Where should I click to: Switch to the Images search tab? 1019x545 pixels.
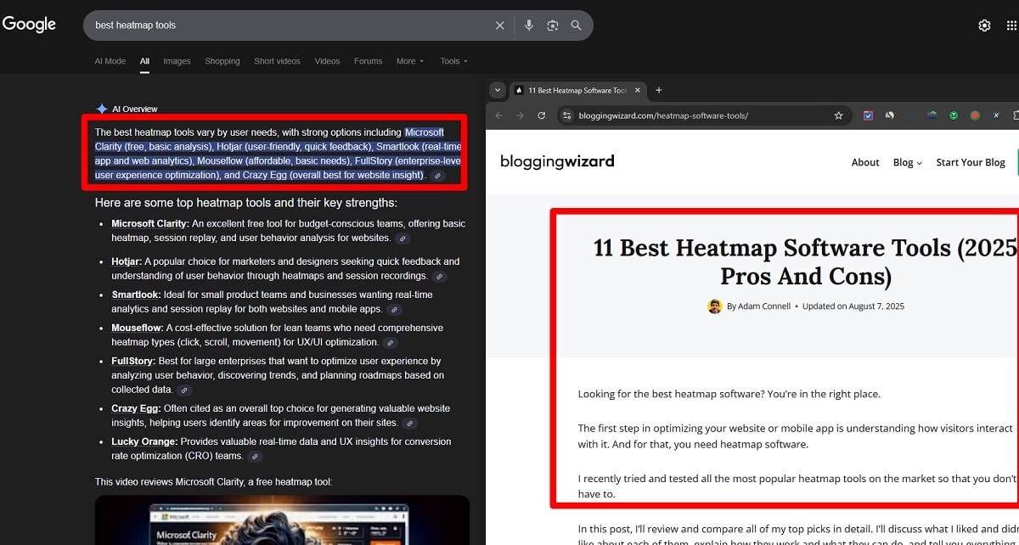[177, 61]
